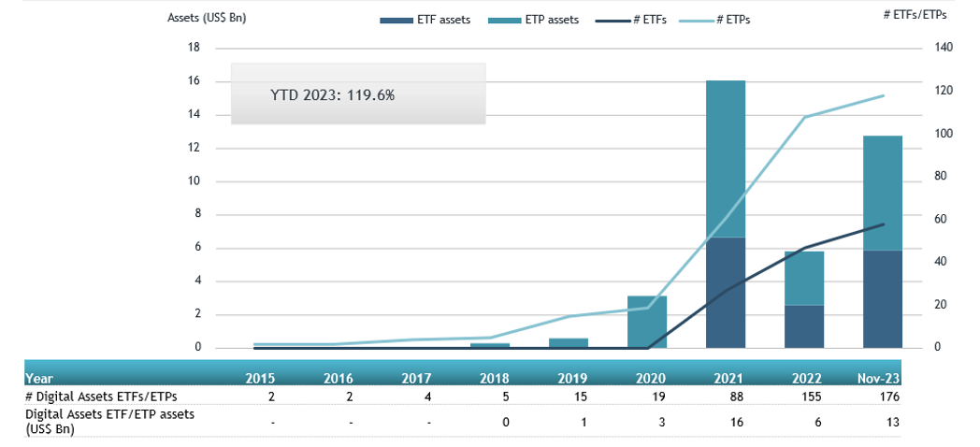Viewport: 980px width, 447px height.
Task: Select the 2021 column header in table
Action: (x=728, y=379)
